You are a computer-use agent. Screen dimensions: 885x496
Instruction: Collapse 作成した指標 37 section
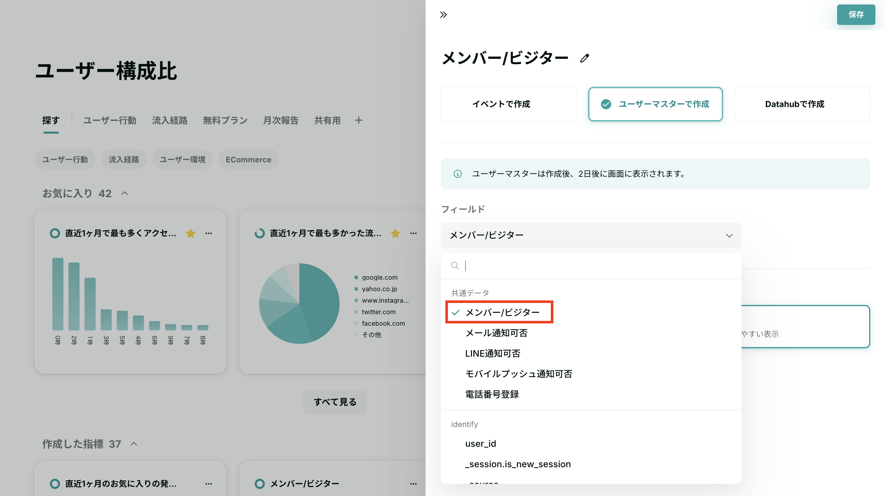click(x=134, y=444)
